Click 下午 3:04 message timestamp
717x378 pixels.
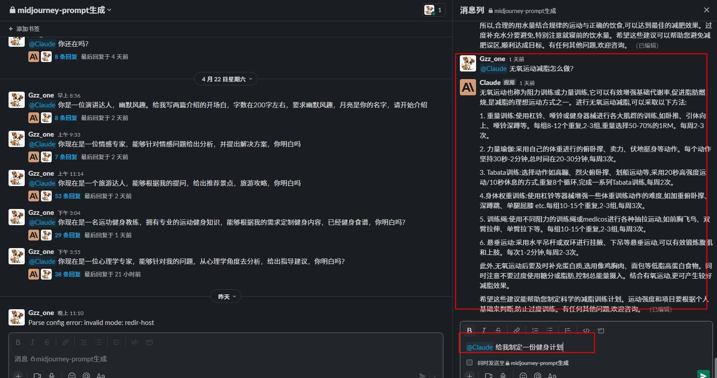pyautogui.click(x=69, y=213)
